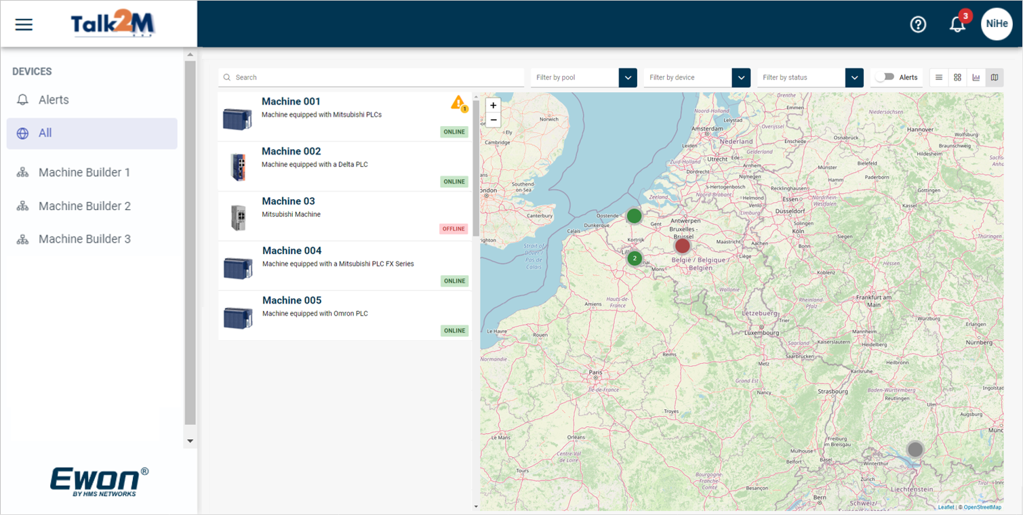
Task: Click the FX Series description of Machine 004
Action: [x=338, y=264]
